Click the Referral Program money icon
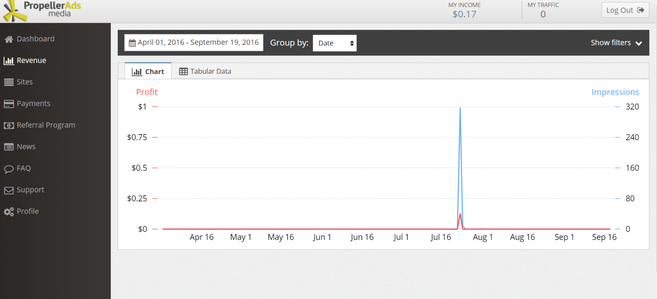Viewport: 657px width, 299px height. (x=9, y=126)
